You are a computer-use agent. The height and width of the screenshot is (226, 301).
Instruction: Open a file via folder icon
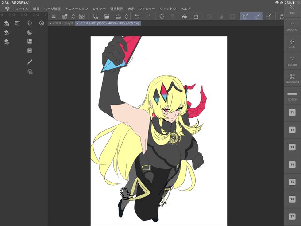[x=107, y=16]
